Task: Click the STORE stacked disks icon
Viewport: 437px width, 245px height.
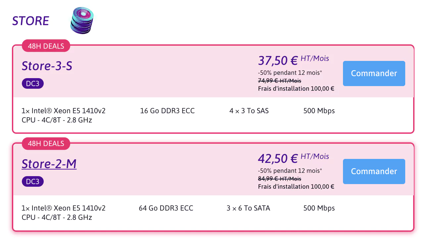Action: coord(82,21)
